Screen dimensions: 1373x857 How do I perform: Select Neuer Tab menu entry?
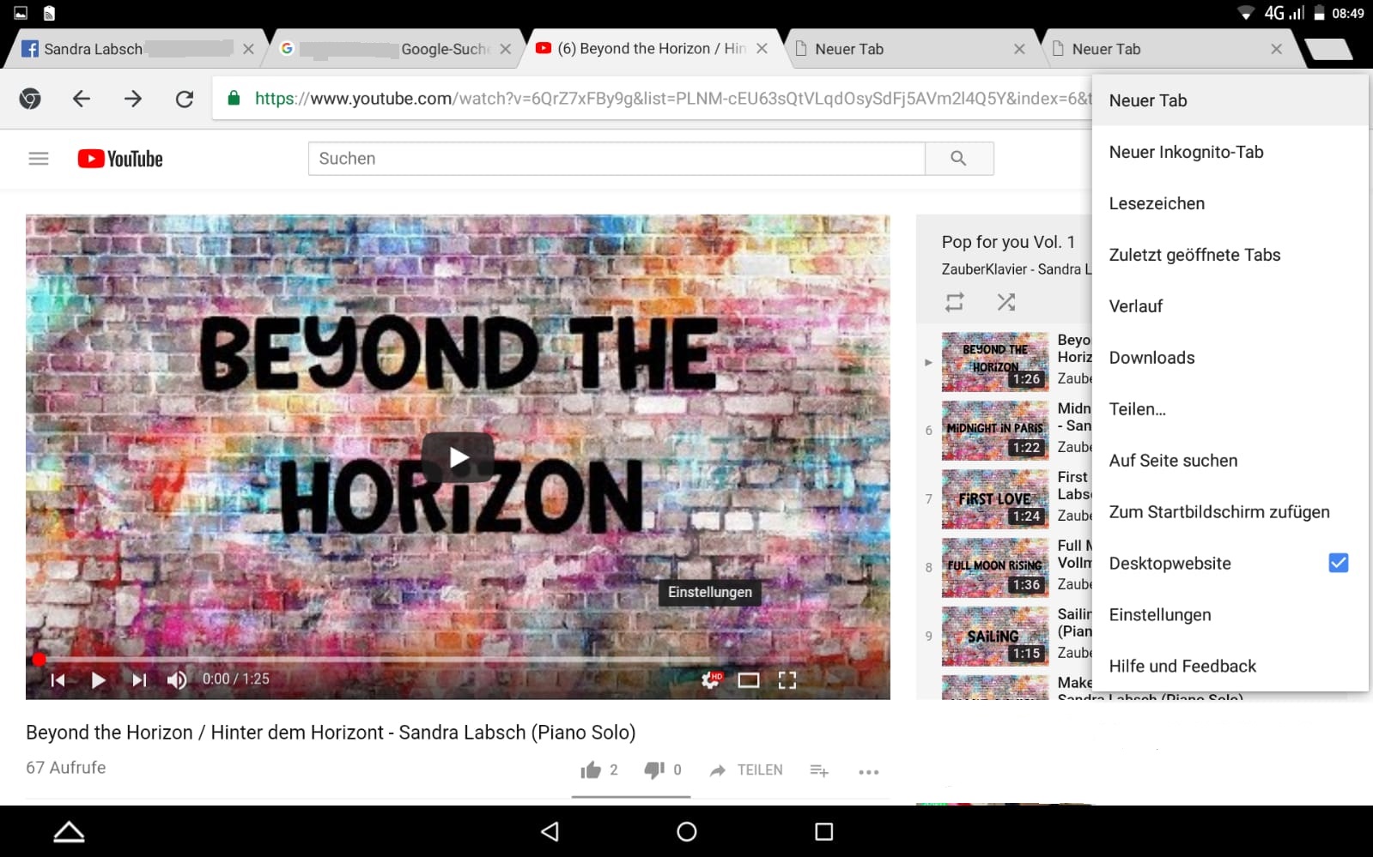[x=1230, y=100]
